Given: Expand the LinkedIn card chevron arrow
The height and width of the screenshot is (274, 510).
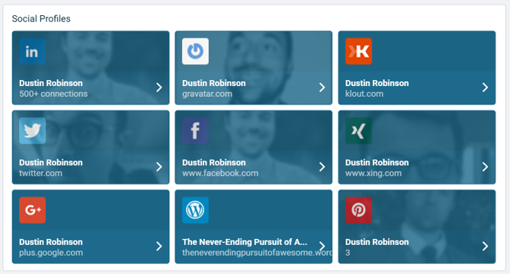Looking at the screenshot, I should pos(159,88).
